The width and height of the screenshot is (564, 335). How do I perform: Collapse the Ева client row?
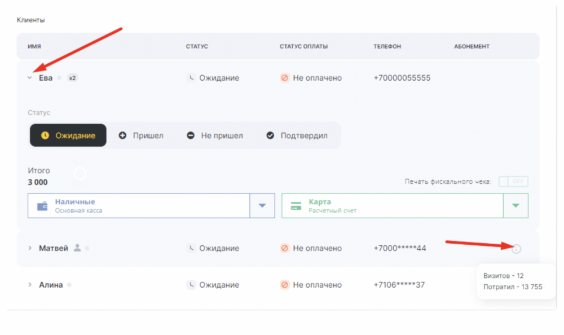(30, 78)
